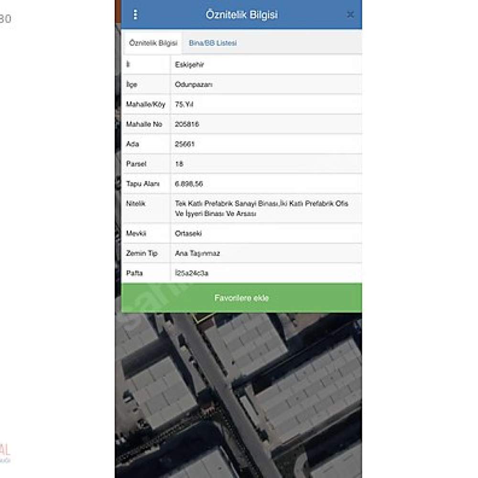The image size is (478, 478).
Task: Click the Mahalle/Köy row label
Action: pyautogui.click(x=146, y=104)
